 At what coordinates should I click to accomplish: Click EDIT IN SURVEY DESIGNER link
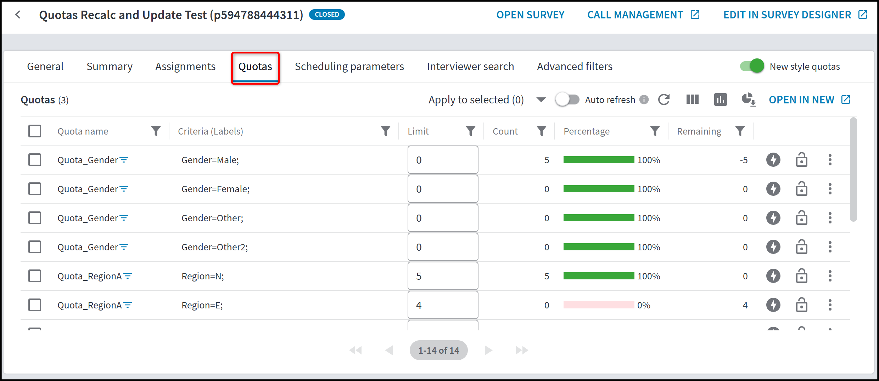(x=795, y=15)
